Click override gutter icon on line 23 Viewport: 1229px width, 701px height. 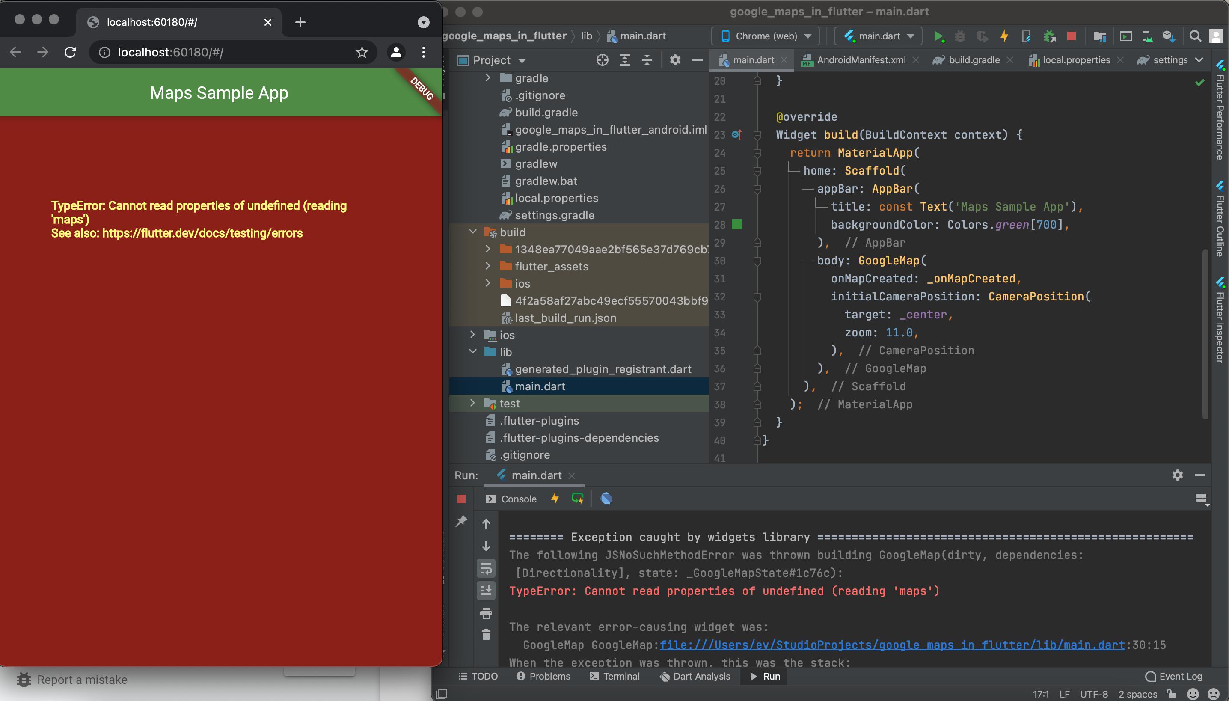[736, 134]
